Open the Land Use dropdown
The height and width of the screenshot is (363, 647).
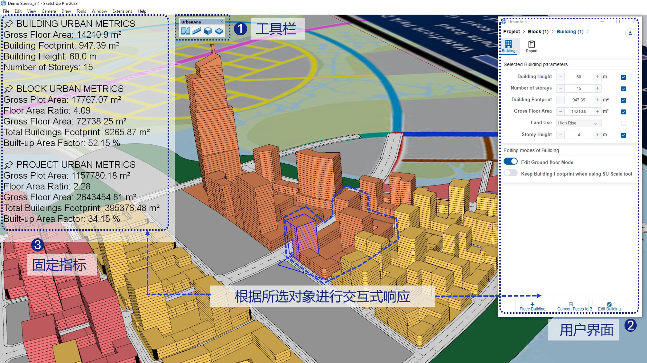tap(578, 123)
